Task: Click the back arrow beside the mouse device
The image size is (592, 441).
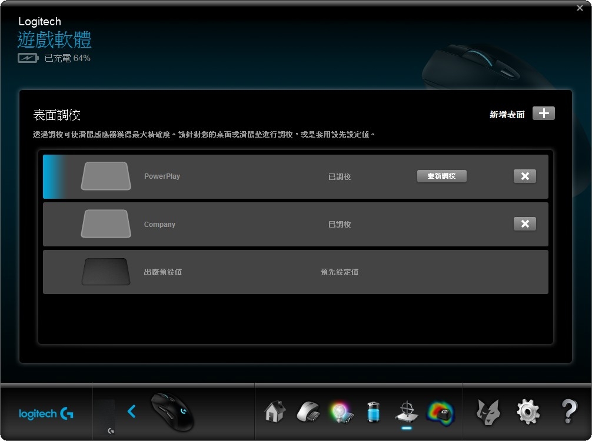Action: [x=131, y=411]
